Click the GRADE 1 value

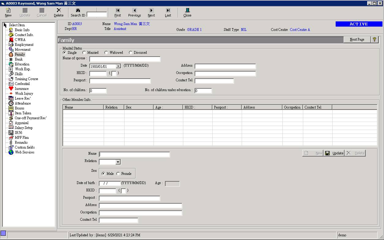(194, 30)
